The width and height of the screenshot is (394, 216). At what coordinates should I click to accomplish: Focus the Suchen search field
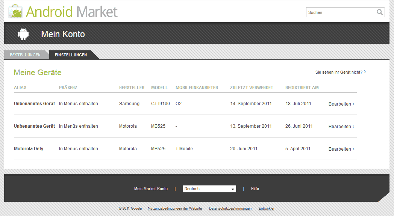(345, 12)
